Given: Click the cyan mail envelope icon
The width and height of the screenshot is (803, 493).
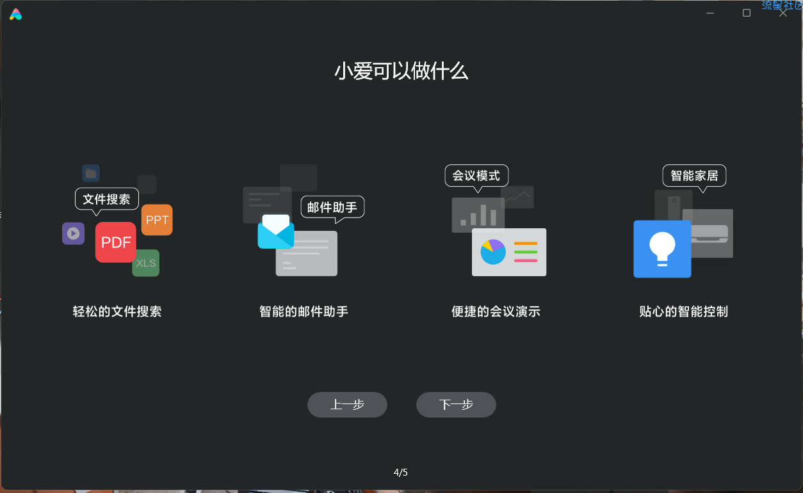Looking at the screenshot, I should tap(276, 232).
